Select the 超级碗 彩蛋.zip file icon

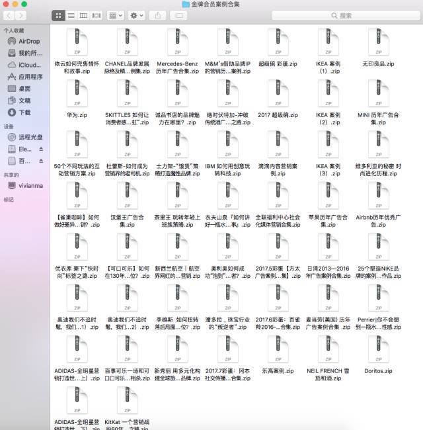point(278,42)
